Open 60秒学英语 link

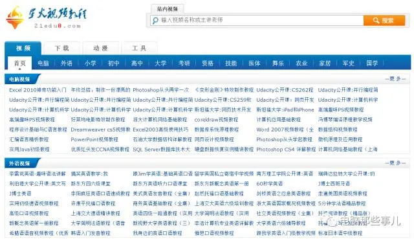point(270,183)
